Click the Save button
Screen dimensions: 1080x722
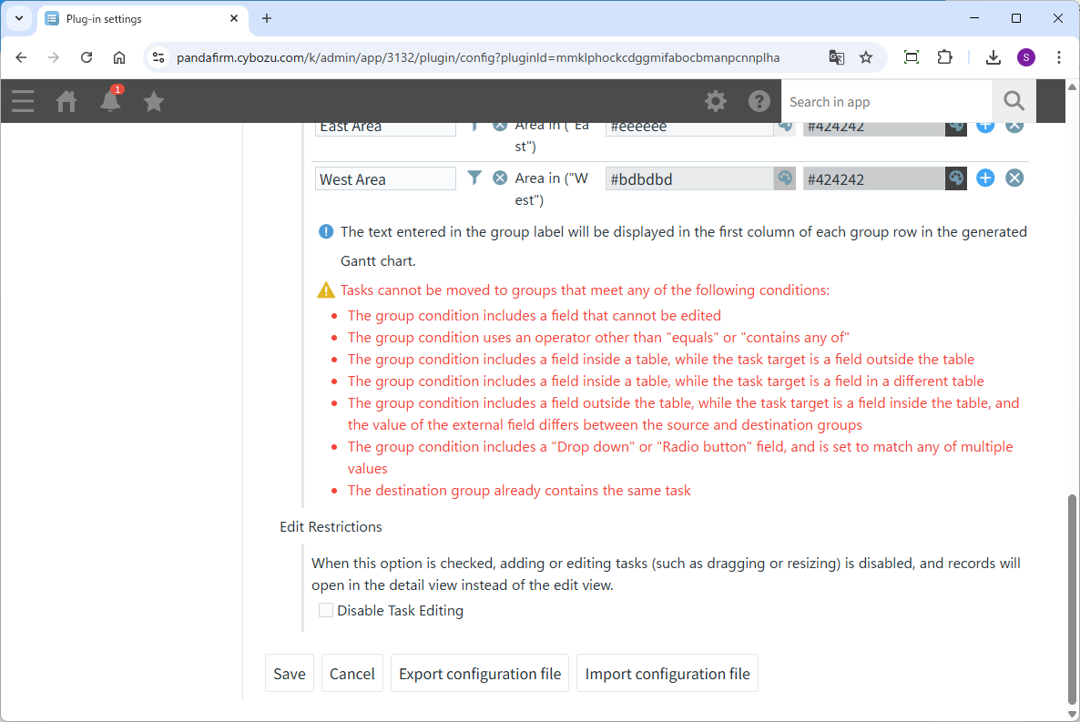click(x=290, y=674)
